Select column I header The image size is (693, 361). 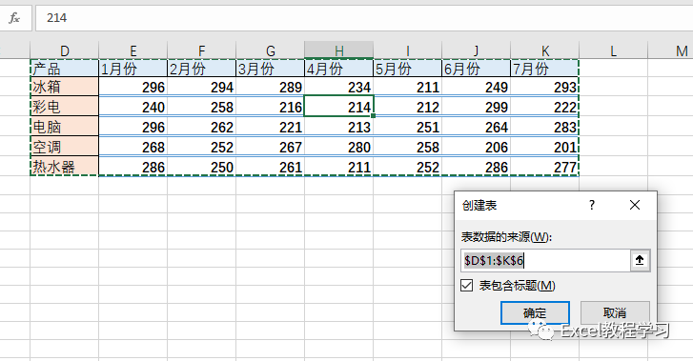click(407, 50)
